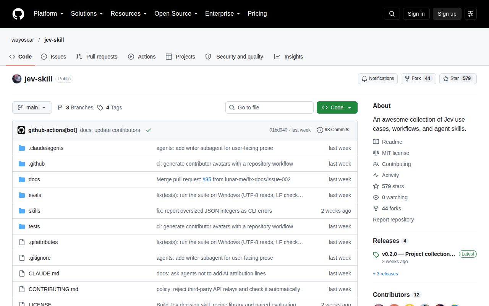This screenshot has height=306, width=489.
Task: View the green commit status checkmark
Action: [149, 130]
